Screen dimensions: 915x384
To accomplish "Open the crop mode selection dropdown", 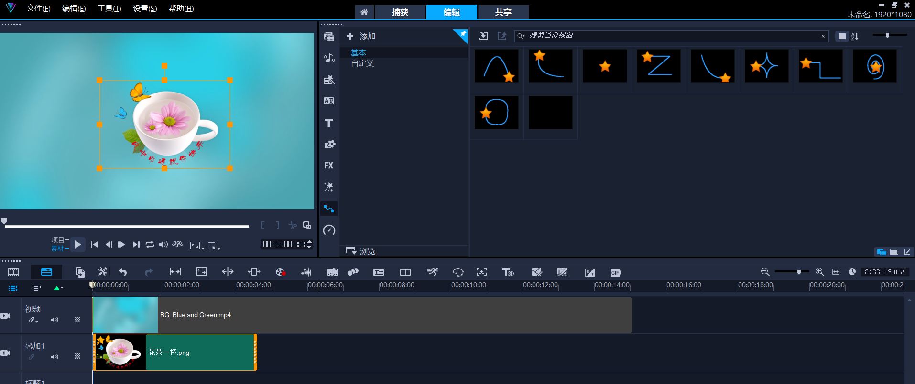I will point(214,246).
